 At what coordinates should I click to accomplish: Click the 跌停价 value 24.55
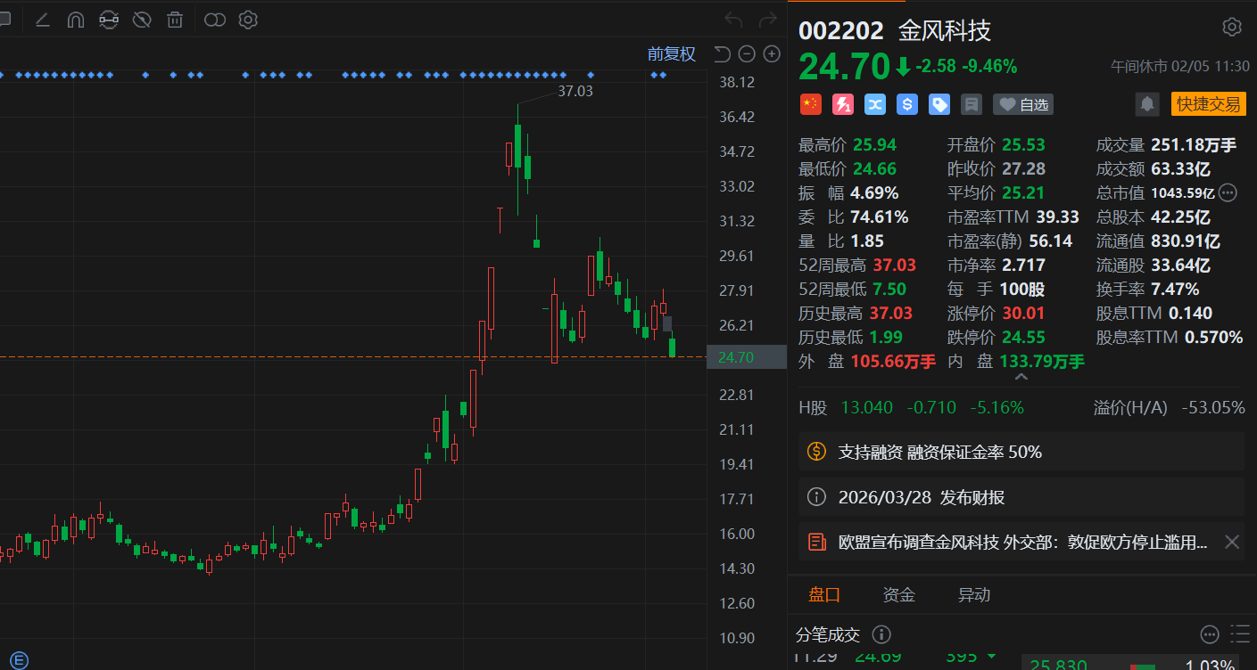(1023, 337)
